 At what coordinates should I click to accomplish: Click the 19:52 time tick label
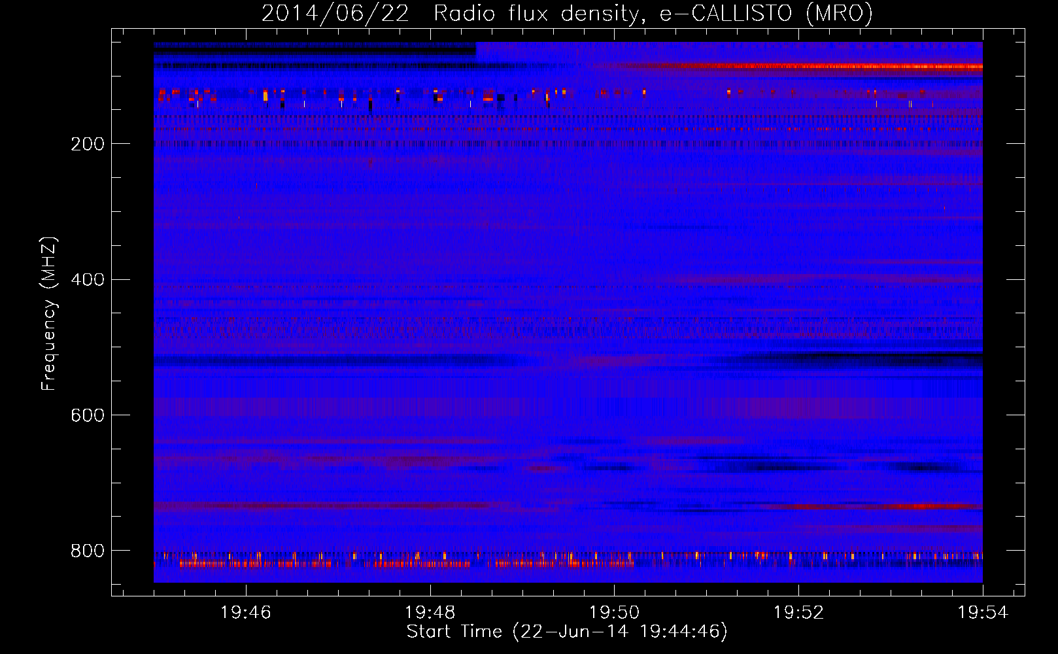(798, 613)
